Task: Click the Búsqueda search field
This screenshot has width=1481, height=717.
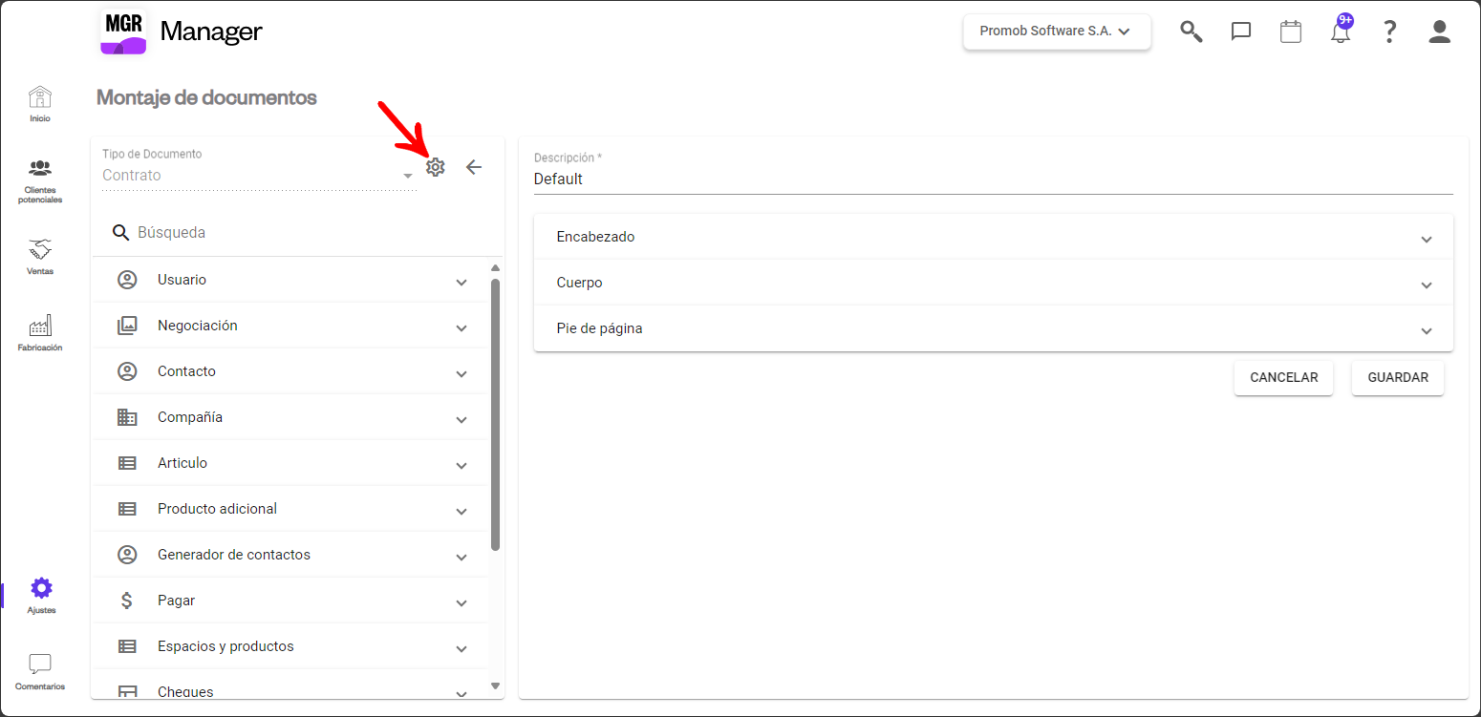Action: 306,232
